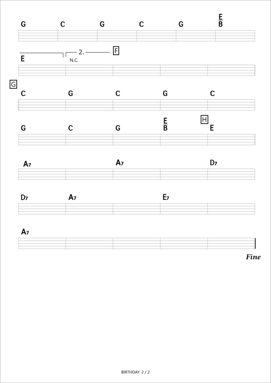Select the boxed rehearsal mark F
The image size is (271, 383).
pyautogui.click(x=116, y=51)
